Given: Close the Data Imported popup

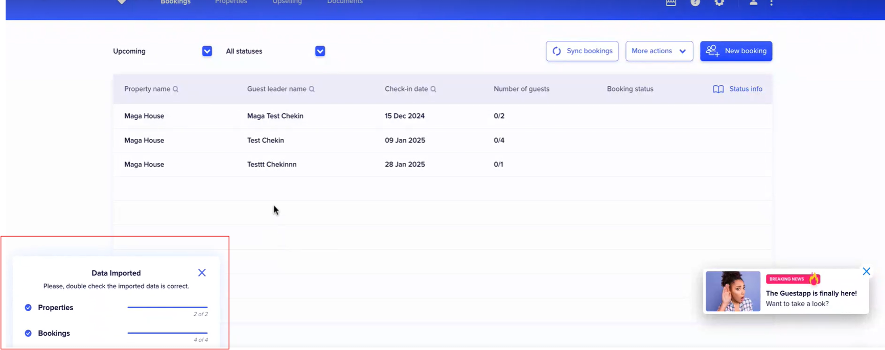Looking at the screenshot, I should [x=202, y=273].
